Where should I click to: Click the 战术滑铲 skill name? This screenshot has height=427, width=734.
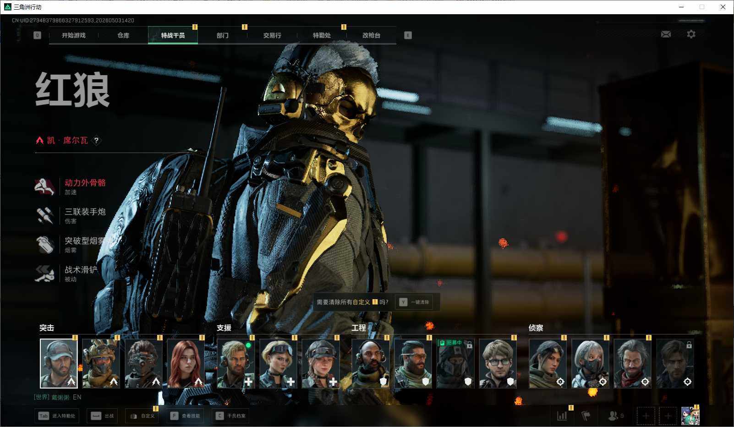tap(81, 269)
